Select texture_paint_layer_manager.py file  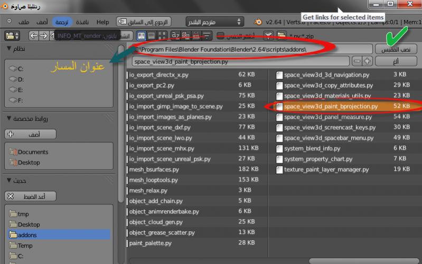[326, 169]
